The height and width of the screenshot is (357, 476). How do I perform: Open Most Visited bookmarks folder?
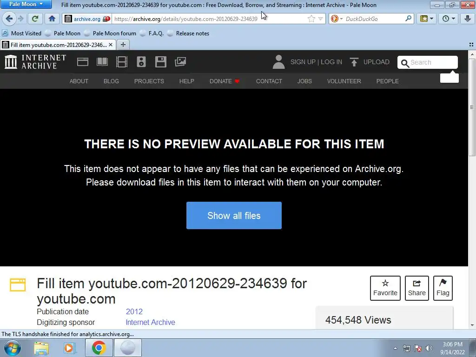click(x=22, y=33)
